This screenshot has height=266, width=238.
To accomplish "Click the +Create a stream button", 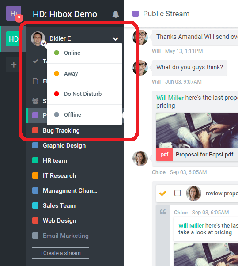I will coord(60,253).
